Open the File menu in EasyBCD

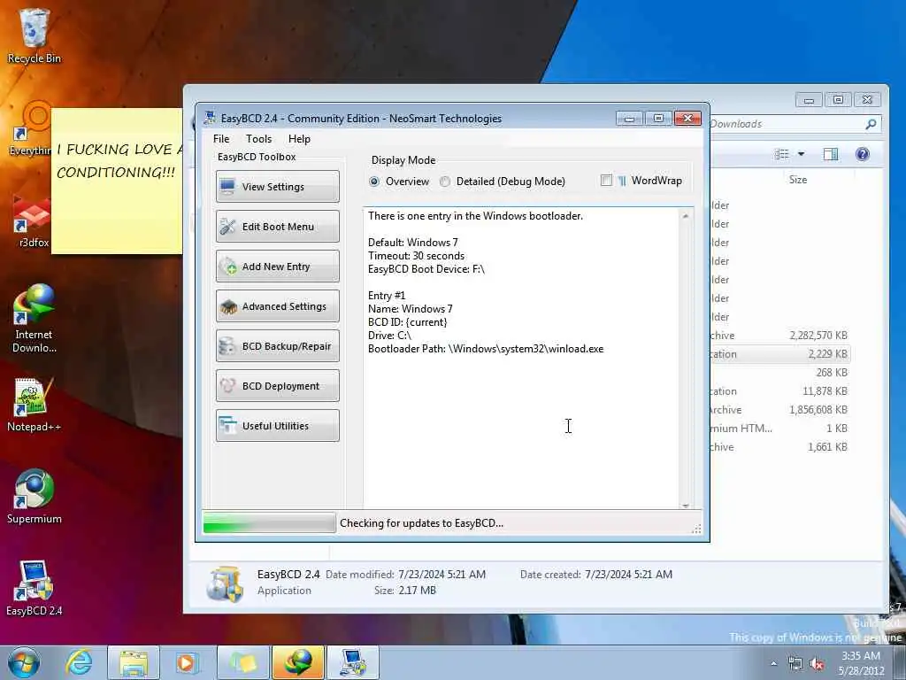[221, 139]
